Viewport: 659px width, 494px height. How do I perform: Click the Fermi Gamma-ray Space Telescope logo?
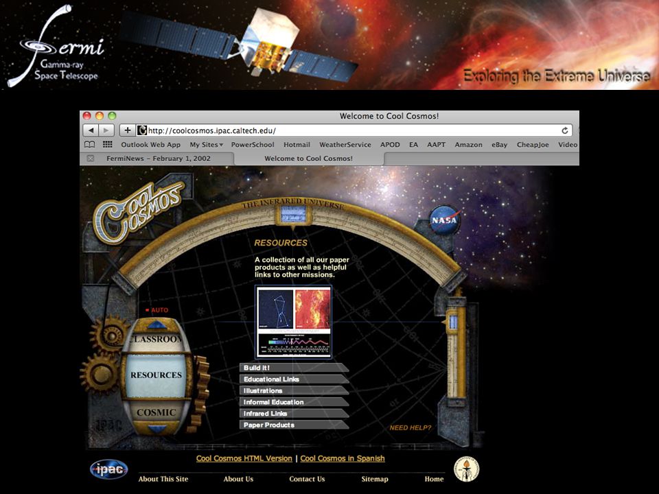pos(56,46)
